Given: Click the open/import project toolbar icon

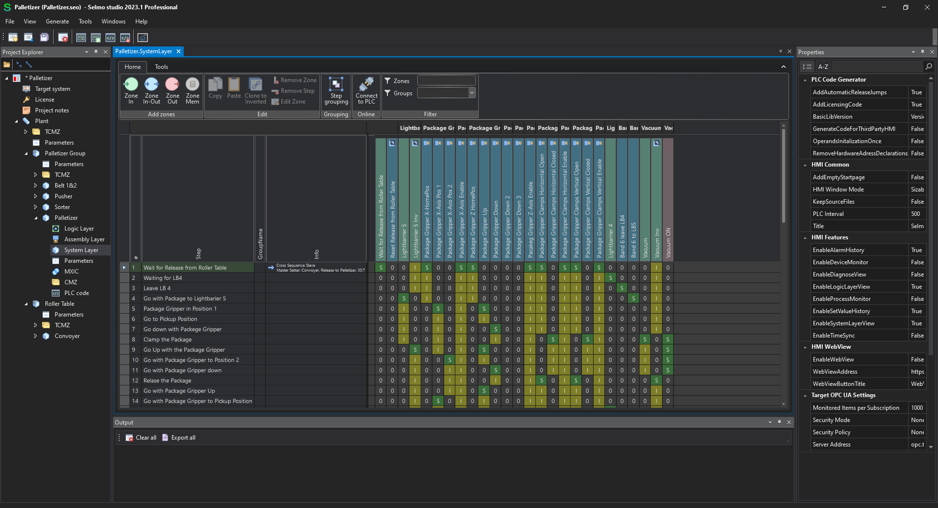Looking at the screenshot, I should tap(28, 38).
